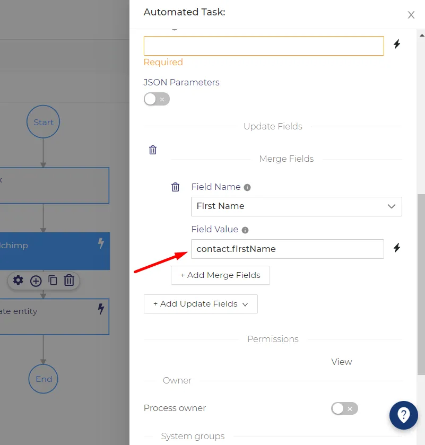The width and height of the screenshot is (425, 445).
Task: Click the View column header
Action: pyautogui.click(x=342, y=362)
